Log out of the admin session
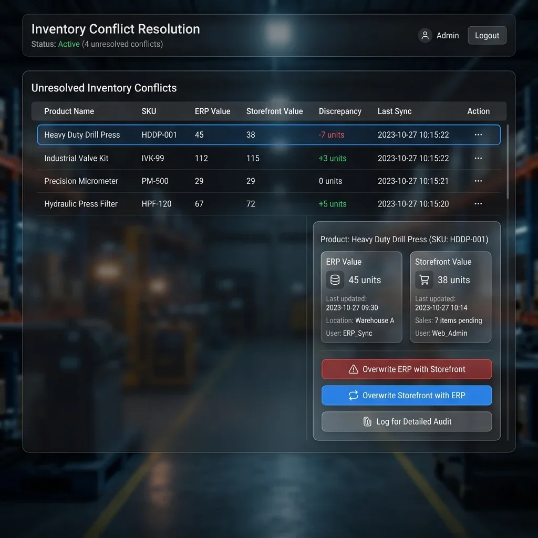Image resolution: width=538 pixels, height=538 pixels. coord(487,35)
